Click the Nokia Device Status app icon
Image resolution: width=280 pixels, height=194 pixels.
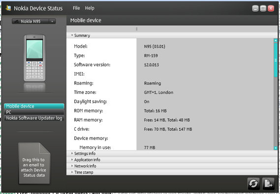(x=8, y=8)
